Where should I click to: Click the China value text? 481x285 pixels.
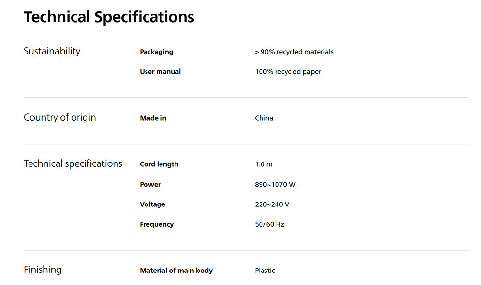pos(264,118)
